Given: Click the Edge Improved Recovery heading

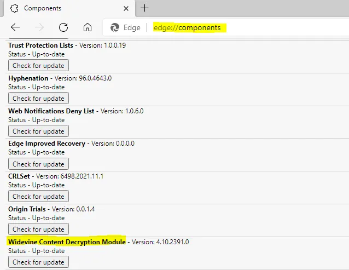Looking at the screenshot, I should click(x=46, y=143).
